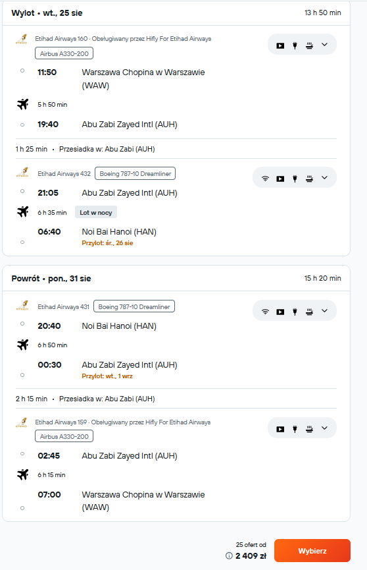Expand amenities details for Etihad Airways 432
Viewport: 367px width, 570px height.
tap(324, 178)
